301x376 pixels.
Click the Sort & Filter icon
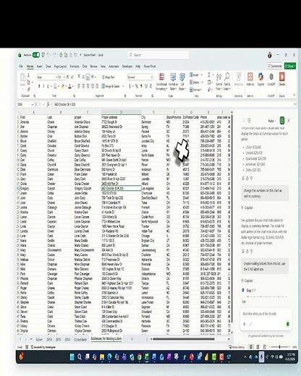219,77
